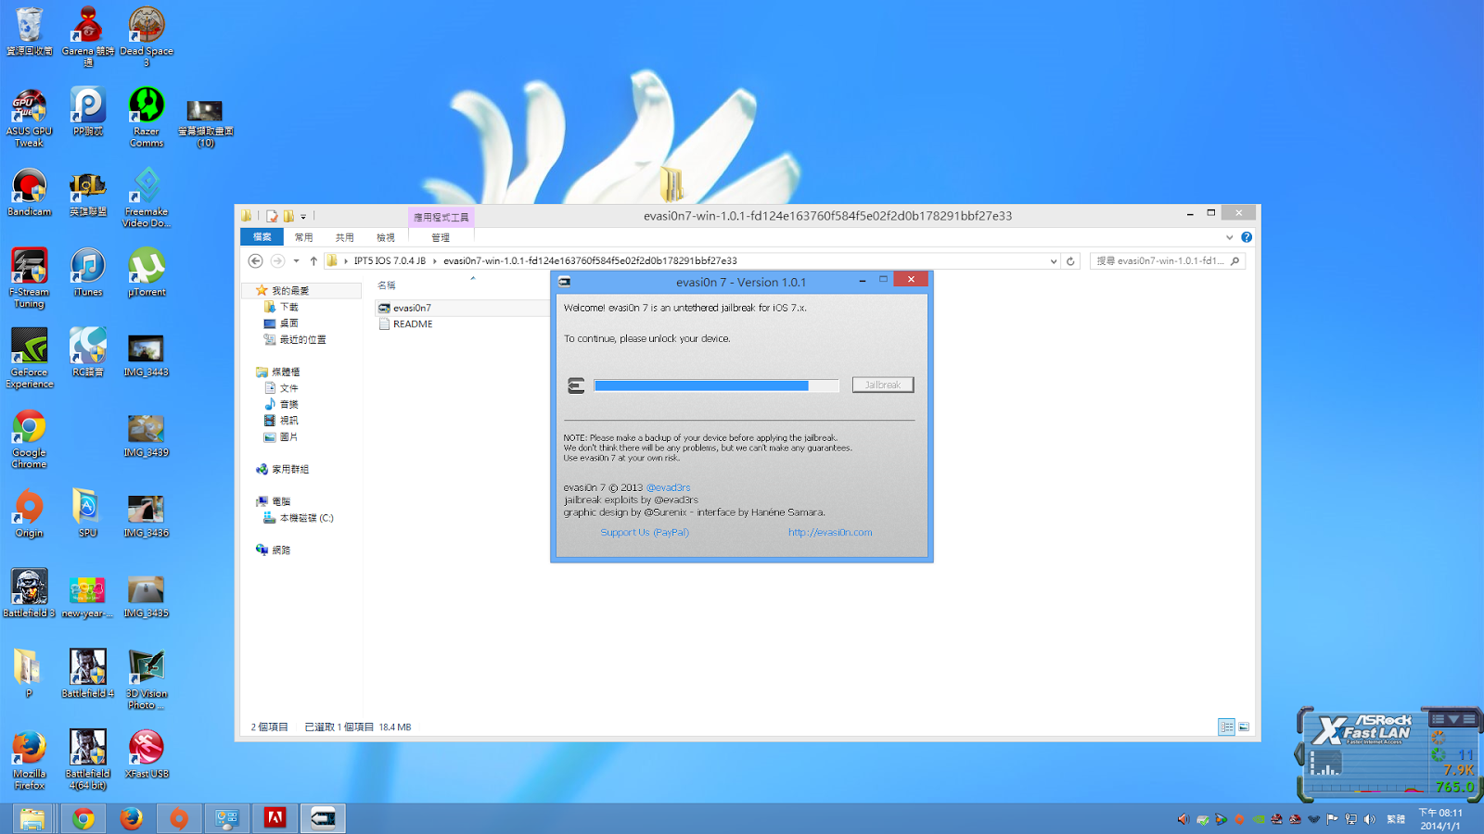Select the ASUS GPU Tweak desktop icon

point(29,118)
